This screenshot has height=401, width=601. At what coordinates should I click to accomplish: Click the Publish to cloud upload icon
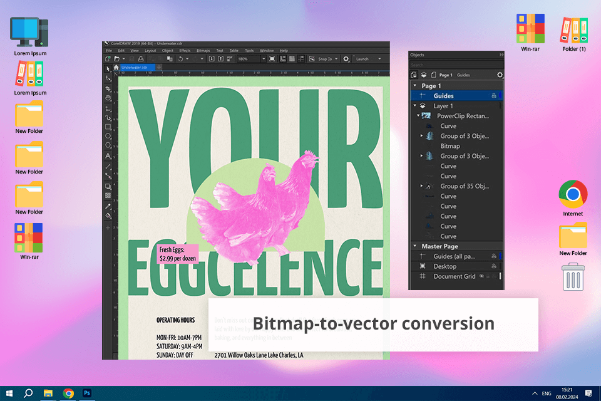[141, 59]
